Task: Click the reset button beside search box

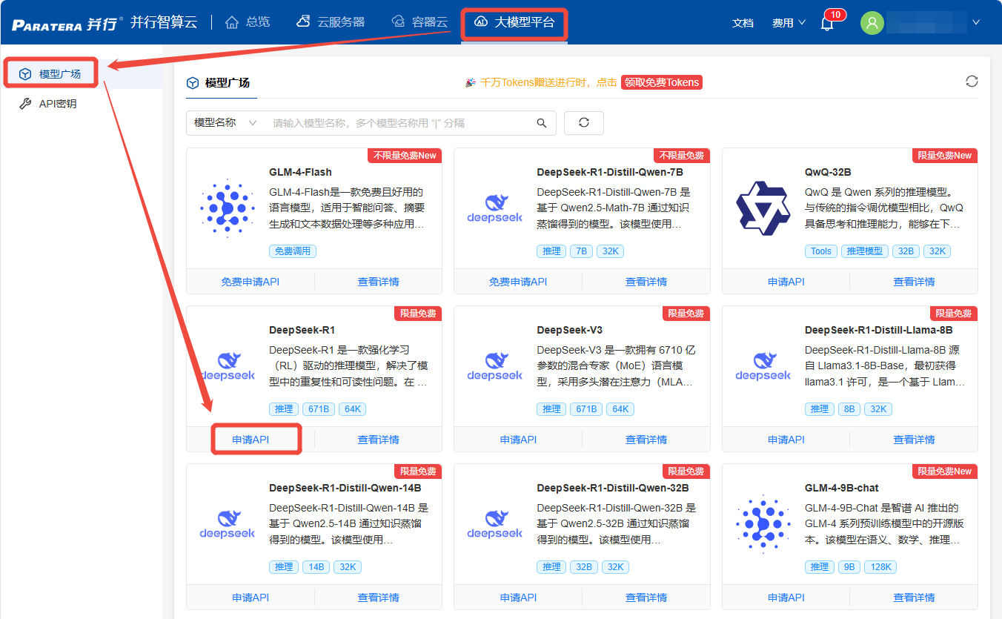Action: (x=584, y=123)
